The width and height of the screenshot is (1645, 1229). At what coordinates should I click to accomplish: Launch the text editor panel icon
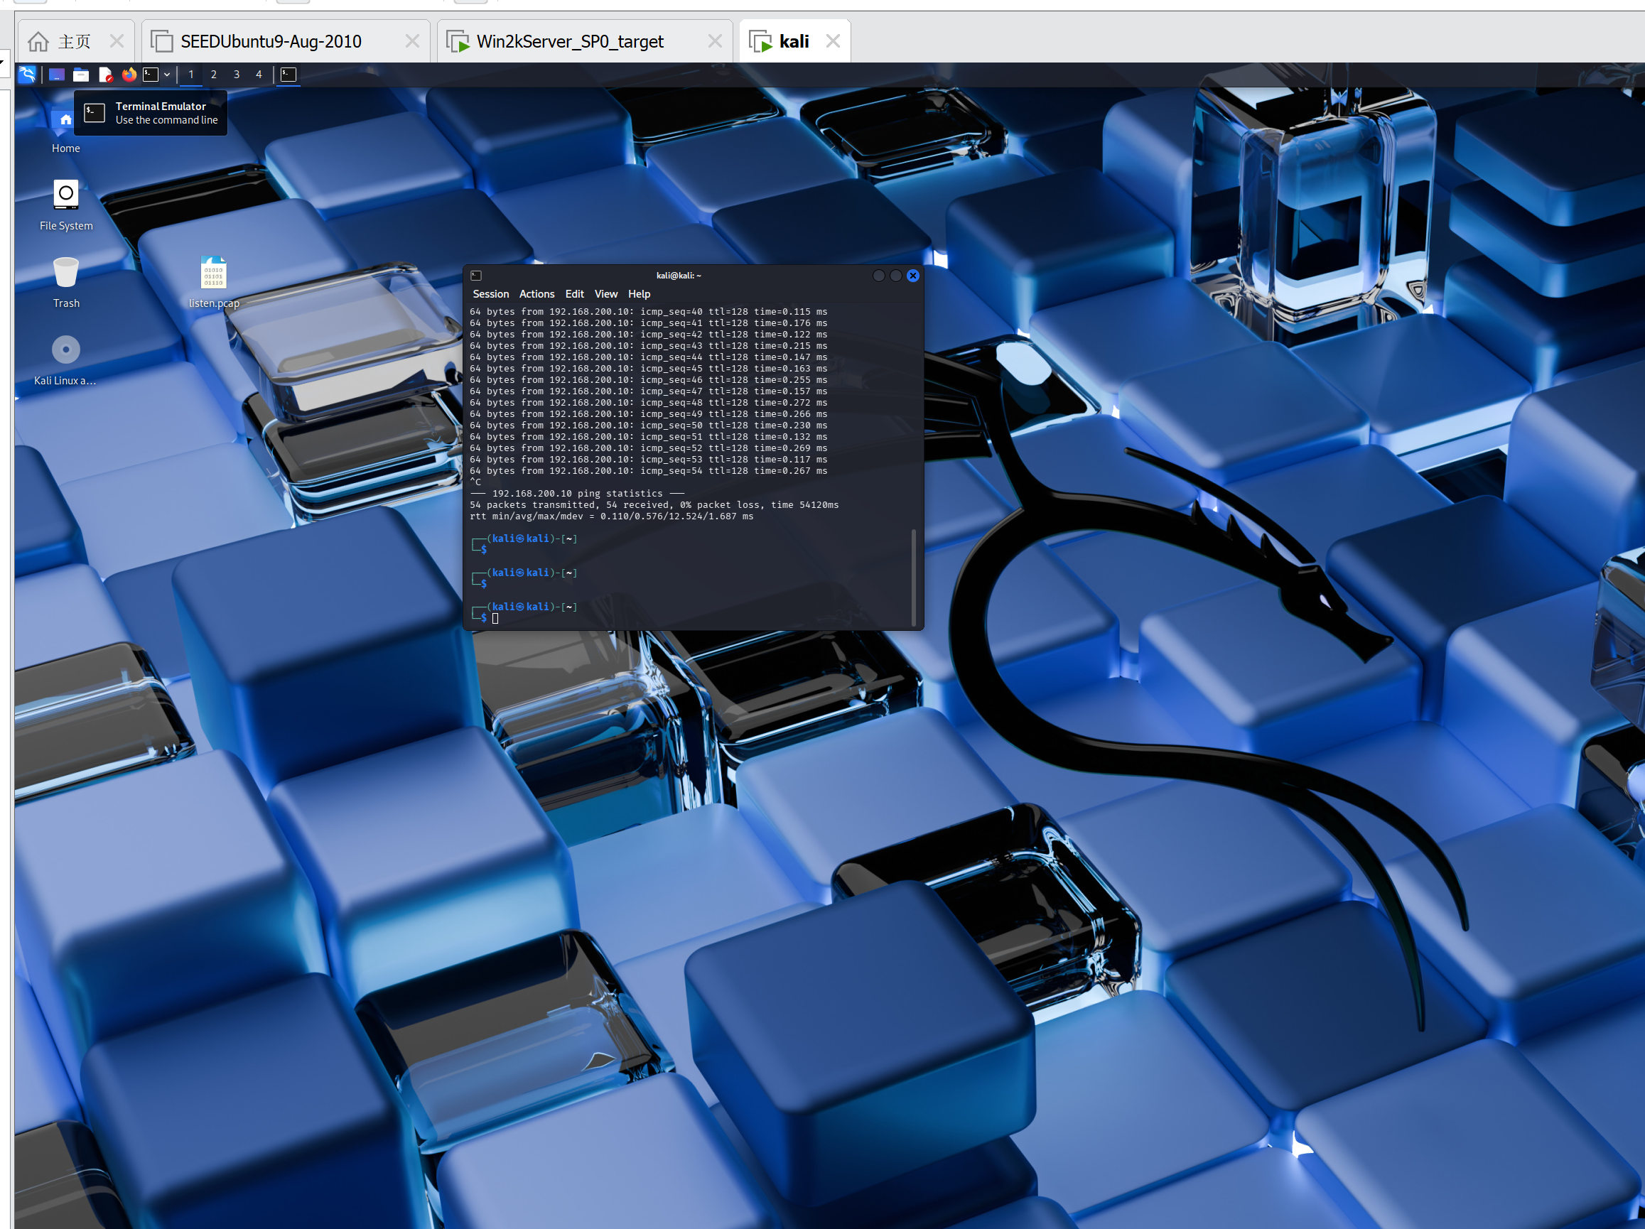tap(106, 75)
